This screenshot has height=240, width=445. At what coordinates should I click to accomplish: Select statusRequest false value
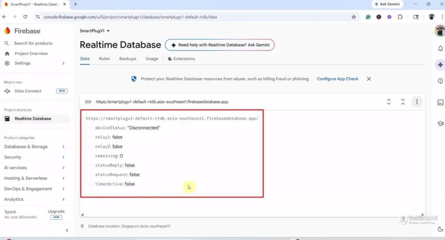tap(135, 174)
